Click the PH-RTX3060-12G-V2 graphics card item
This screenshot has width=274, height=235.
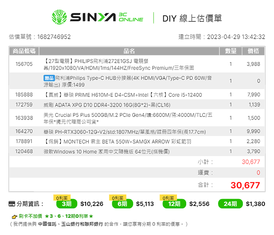124,132
